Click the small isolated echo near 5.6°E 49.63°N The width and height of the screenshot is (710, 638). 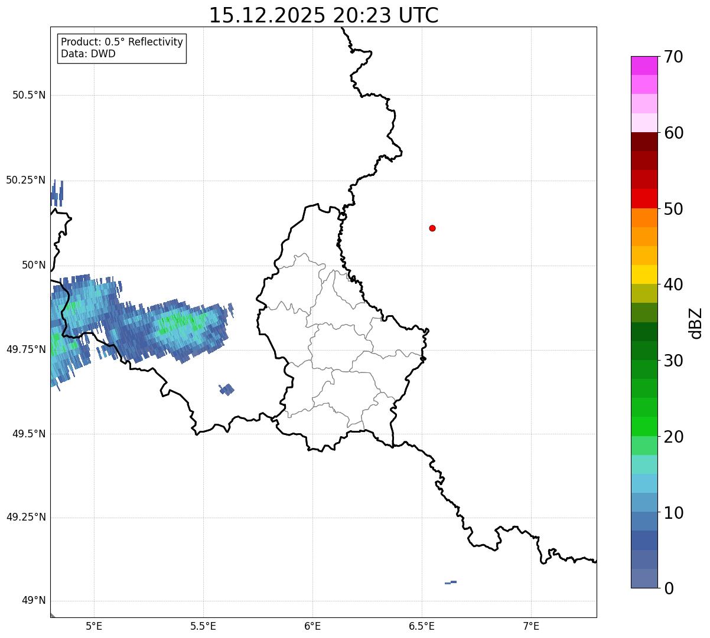click(x=227, y=390)
